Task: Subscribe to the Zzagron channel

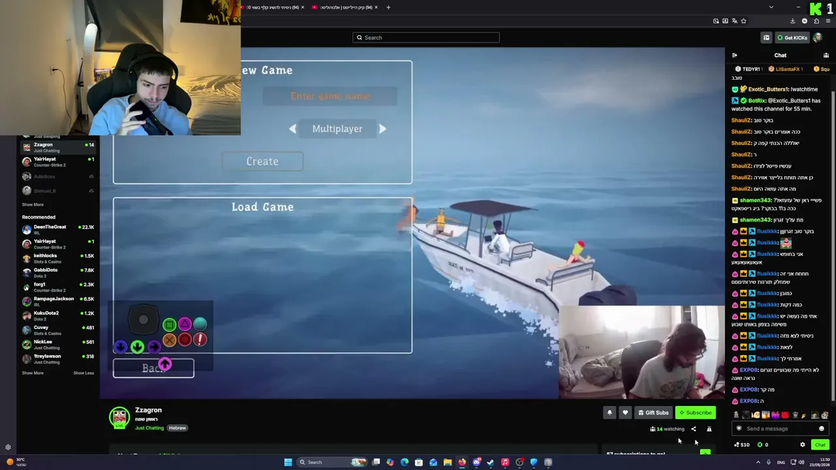Action: pos(695,413)
